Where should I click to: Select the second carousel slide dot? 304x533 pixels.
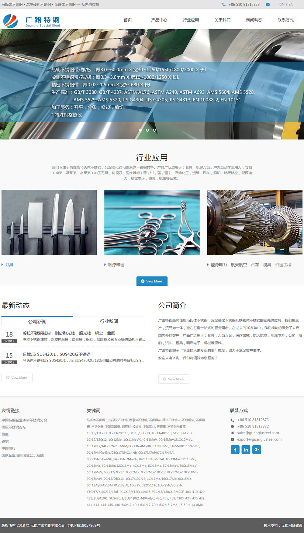[x=147, y=130]
